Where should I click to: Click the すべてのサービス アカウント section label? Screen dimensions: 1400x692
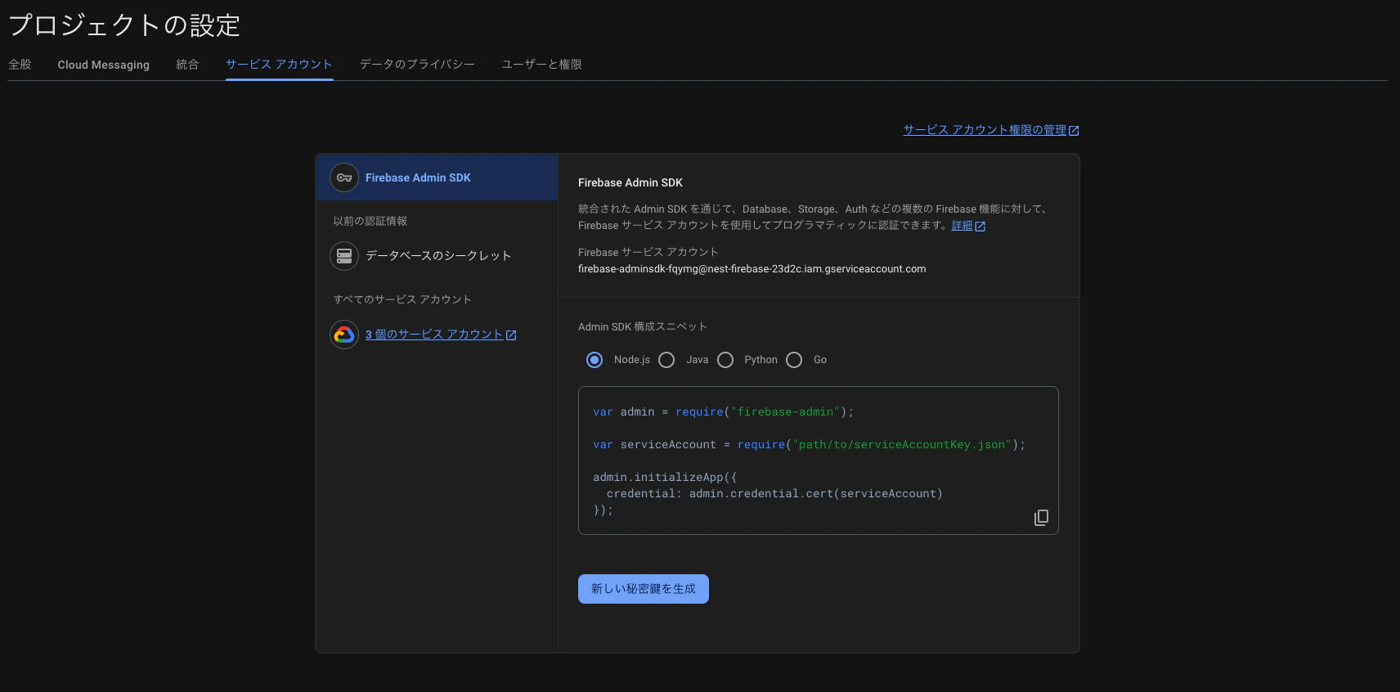pos(402,299)
